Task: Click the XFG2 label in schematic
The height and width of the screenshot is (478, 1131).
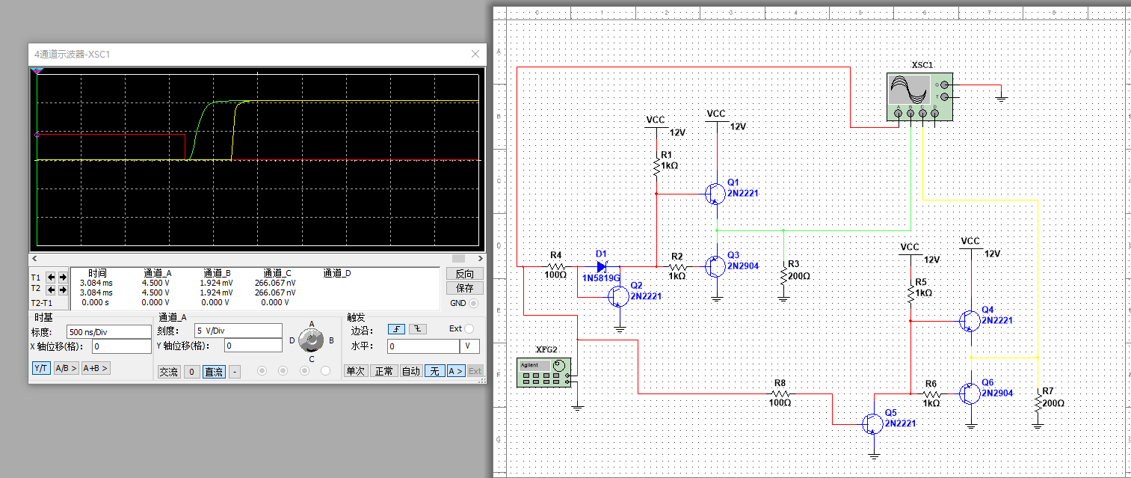Action: tap(546, 349)
